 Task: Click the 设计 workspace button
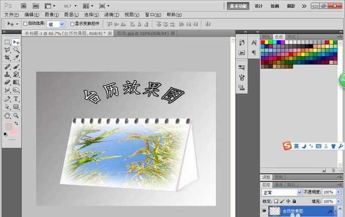[x=259, y=6]
